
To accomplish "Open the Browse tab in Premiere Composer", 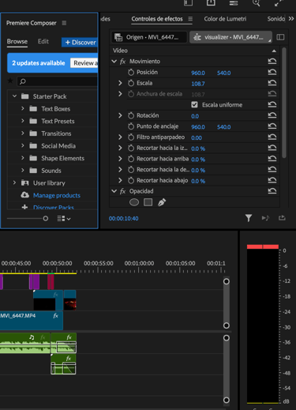I will tap(17, 41).
